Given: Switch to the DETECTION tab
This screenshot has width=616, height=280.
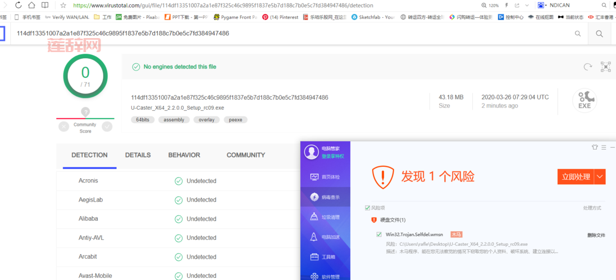Looking at the screenshot, I should point(90,155).
